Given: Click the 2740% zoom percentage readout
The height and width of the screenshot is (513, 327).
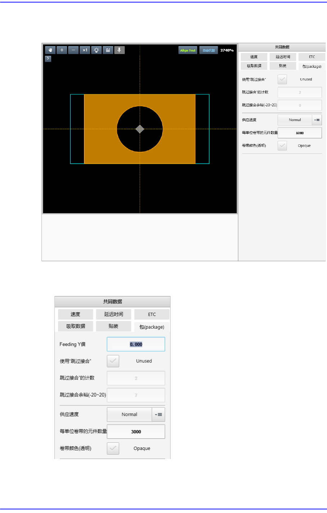Looking at the screenshot, I should [x=227, y=50].
